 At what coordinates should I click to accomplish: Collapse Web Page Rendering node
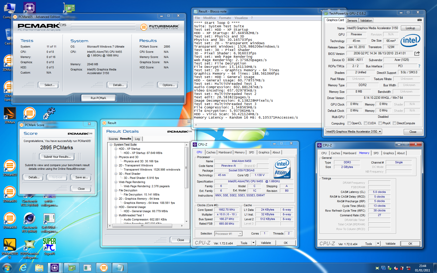point(116,182)
